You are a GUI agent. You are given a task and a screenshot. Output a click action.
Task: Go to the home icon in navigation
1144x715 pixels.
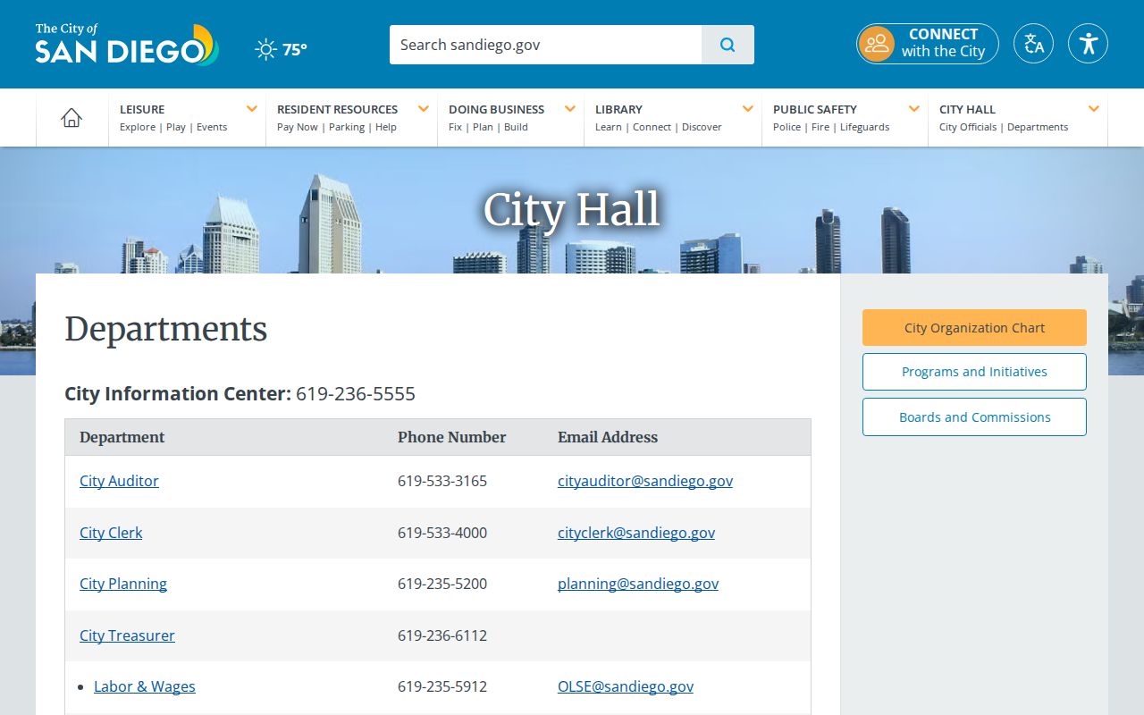[x=71, y=118]
